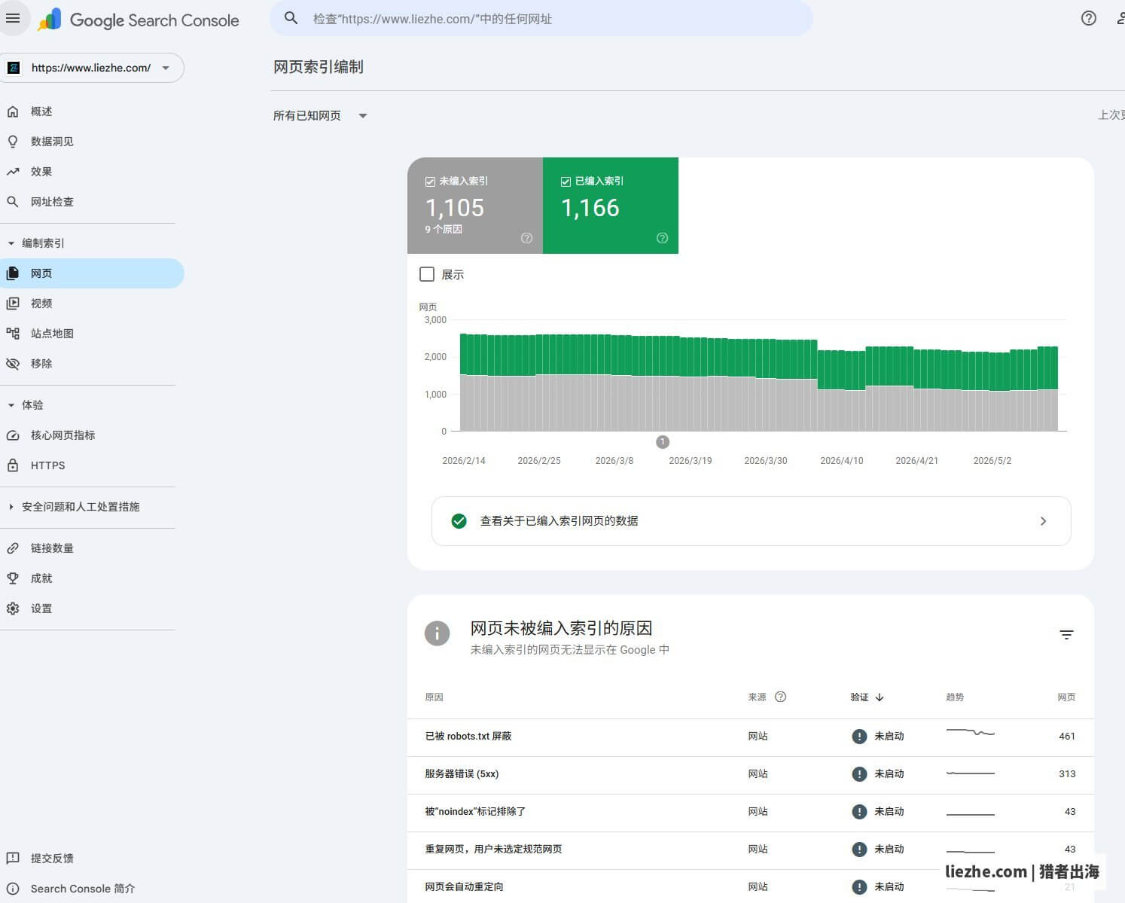This screenshot has height=903, width=1125.
Task: Toggle the 未编入索引 checkbox
Action: (430, 182)
